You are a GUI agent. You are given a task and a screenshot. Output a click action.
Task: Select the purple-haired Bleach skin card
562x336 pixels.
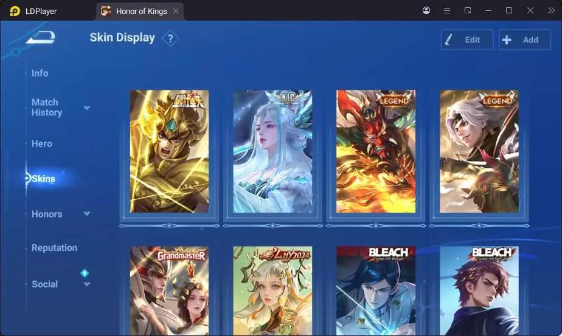pyautogui.click(x=479, y=291)
